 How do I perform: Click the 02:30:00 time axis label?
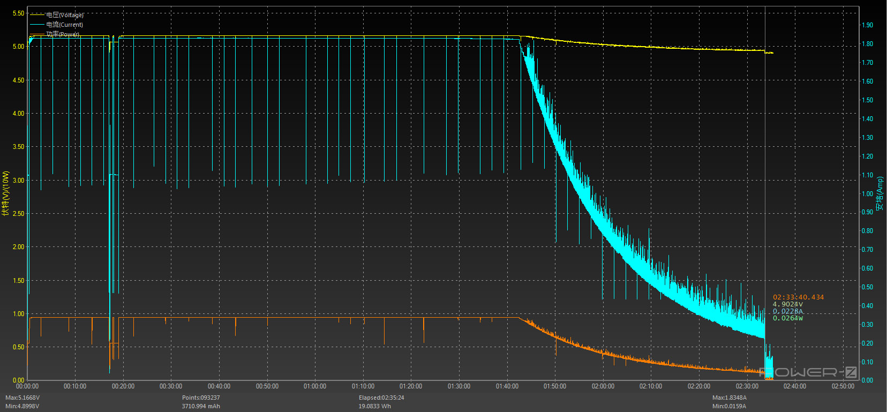[x=747, y=386]
